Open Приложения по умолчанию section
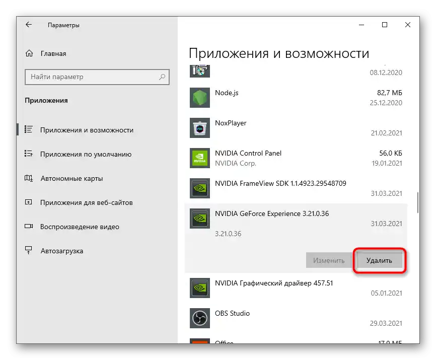Screen dimensions: 436x360 pos(86,154)
